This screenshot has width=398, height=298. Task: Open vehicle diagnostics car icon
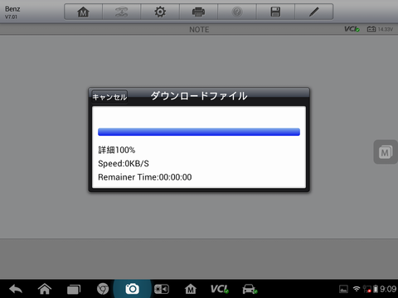pos(250,289)
